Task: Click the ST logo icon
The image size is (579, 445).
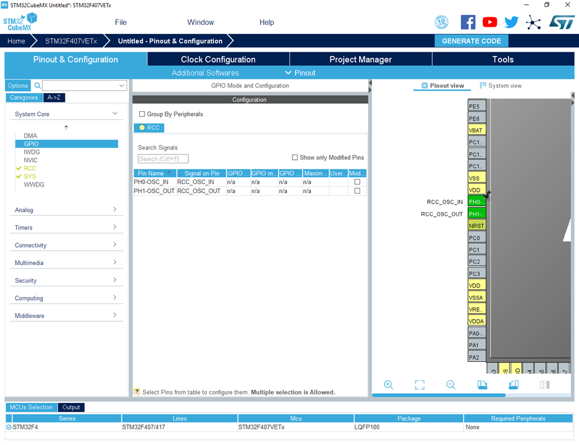Action: 562,22
